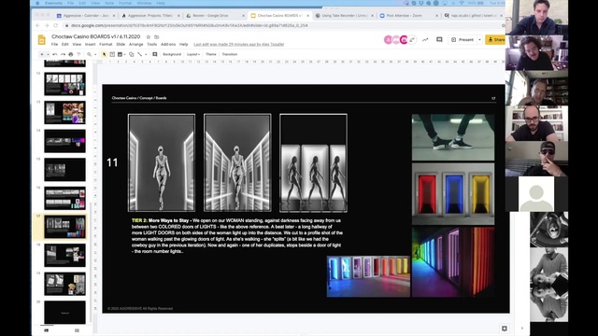Open the Format menu in Slides
This screenshot has width=598, height=336.
106,45
